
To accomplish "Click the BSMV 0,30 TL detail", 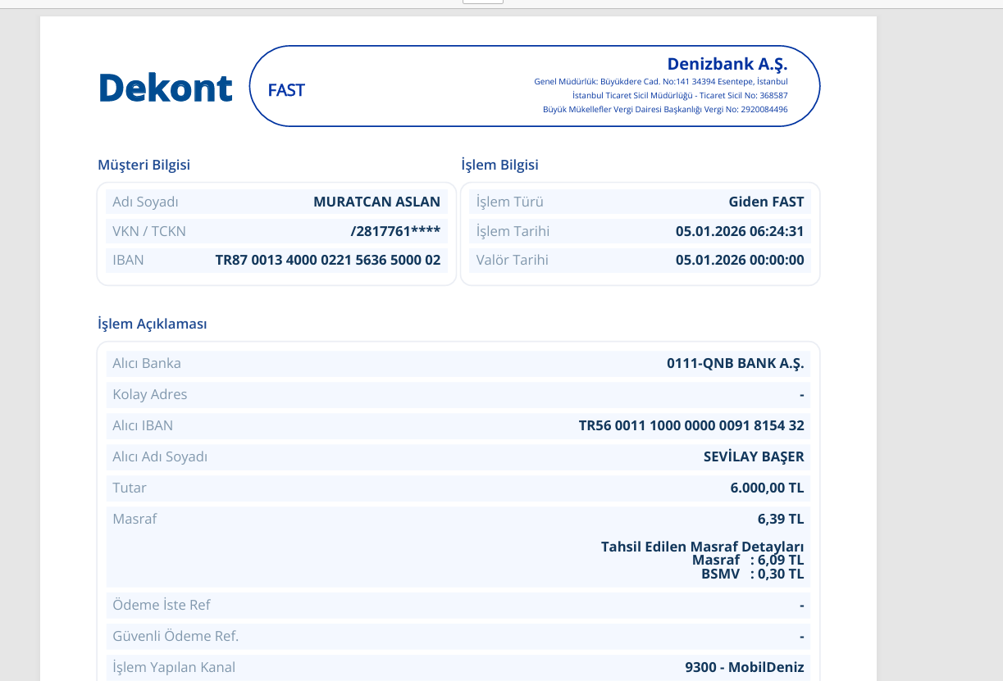I will tap(752, 574).
